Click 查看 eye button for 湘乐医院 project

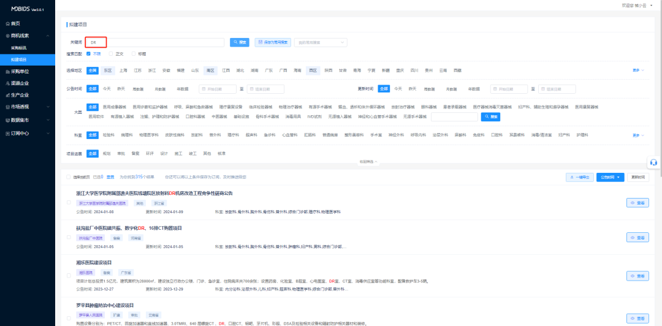[637, 276]
